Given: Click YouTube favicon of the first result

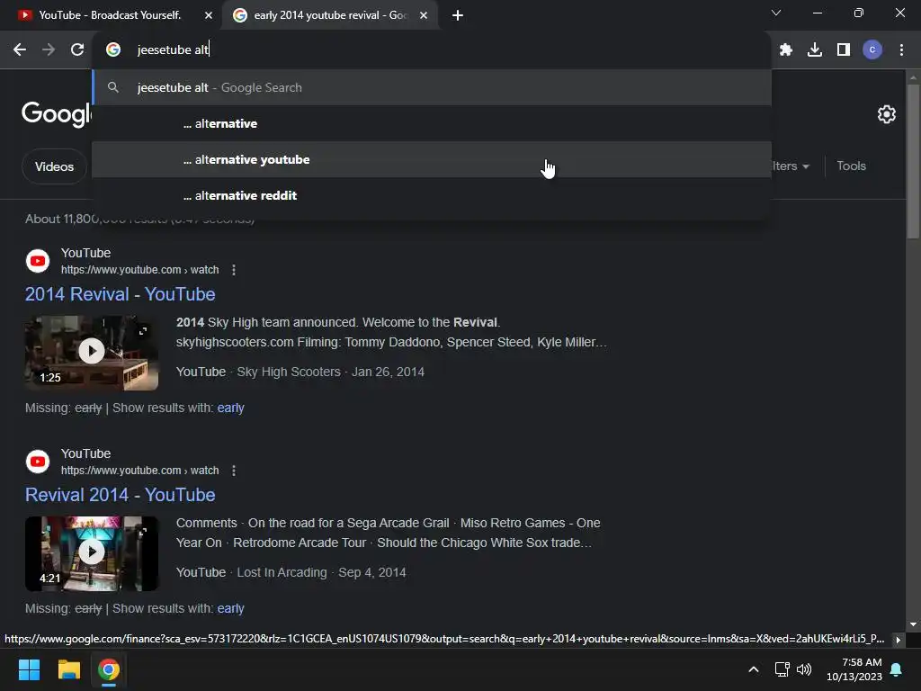Looking at the screenshot, I should (38, 261).
